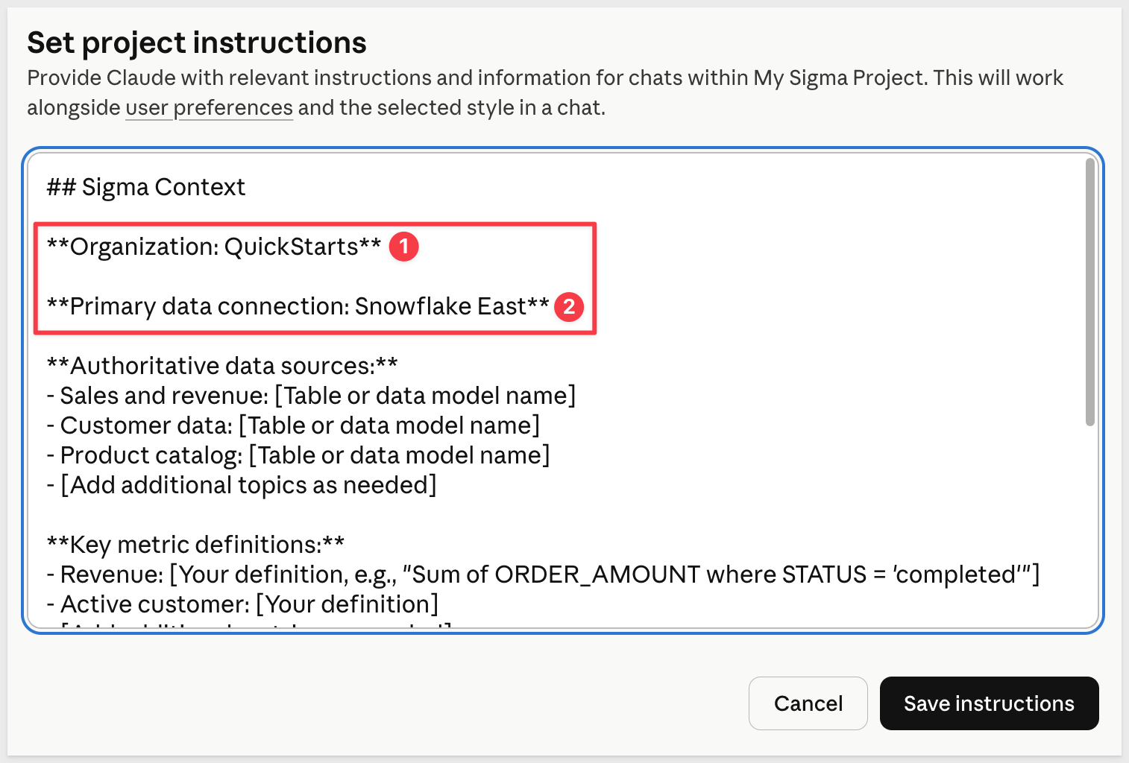Click the 'Primary data connection: Snowflake East' line

[298, 306]
